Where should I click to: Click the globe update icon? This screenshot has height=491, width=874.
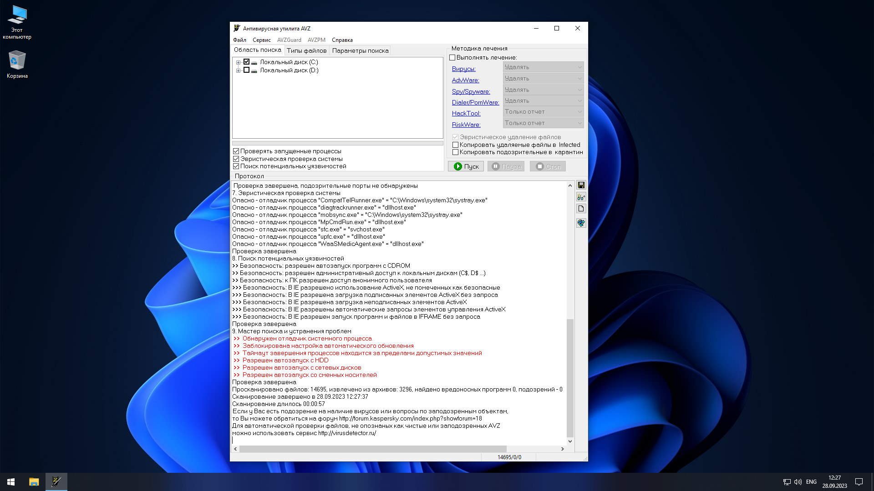coord(581,223)
